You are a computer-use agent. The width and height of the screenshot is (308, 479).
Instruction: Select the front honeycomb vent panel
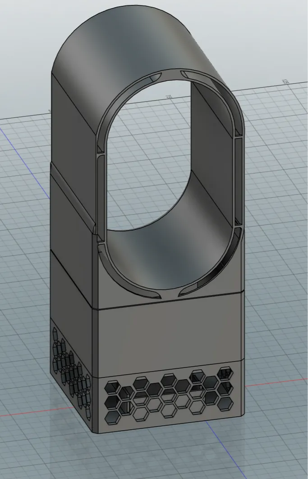[169, 396]
